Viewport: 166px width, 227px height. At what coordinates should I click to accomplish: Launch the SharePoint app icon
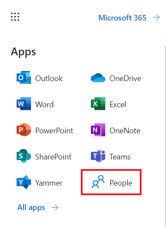(24, 156)
